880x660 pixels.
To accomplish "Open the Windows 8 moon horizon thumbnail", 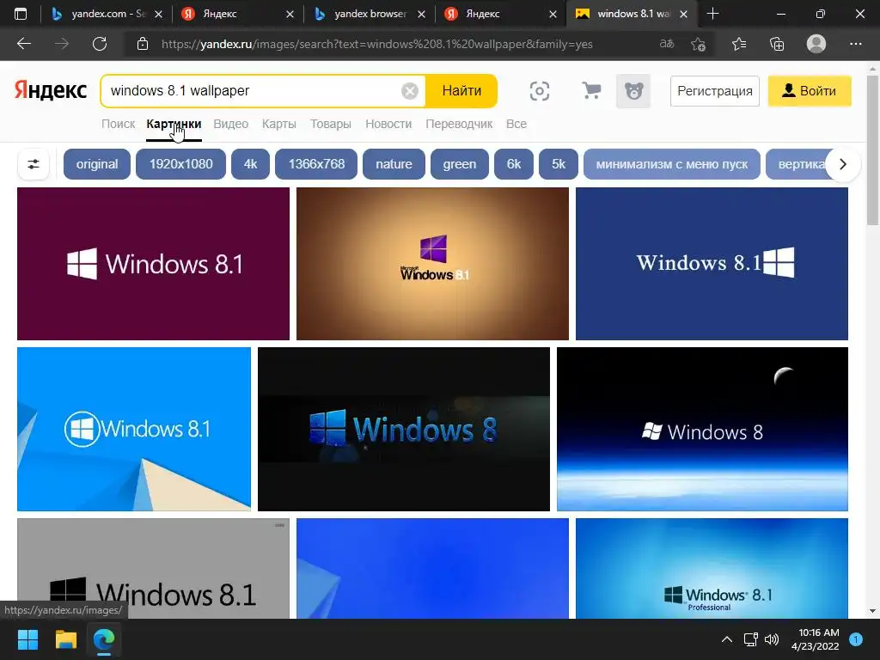I will (702, 430).
